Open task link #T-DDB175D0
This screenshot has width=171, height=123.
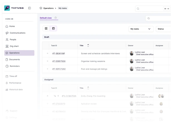coord(59,61)
